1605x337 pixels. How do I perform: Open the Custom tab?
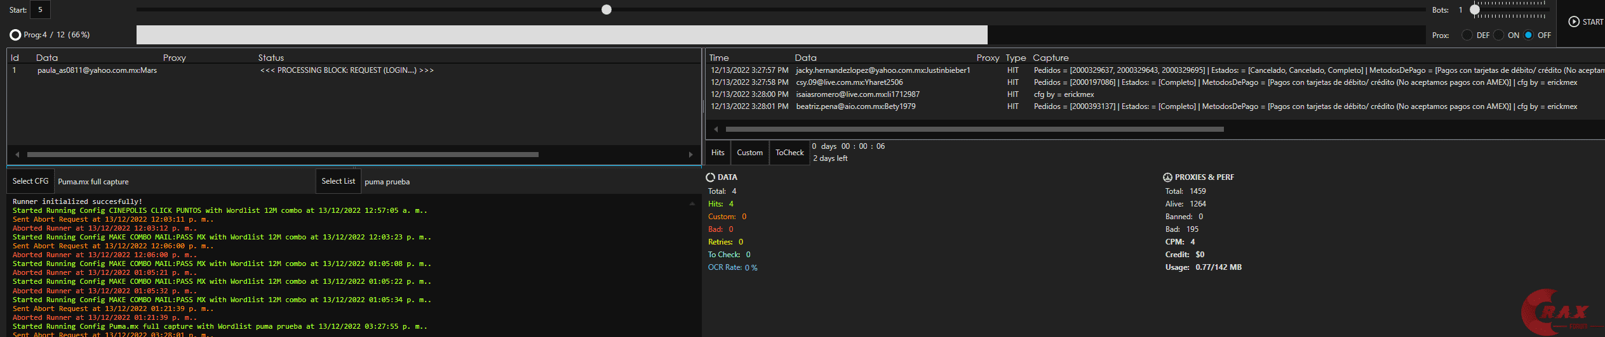[749, 153]
